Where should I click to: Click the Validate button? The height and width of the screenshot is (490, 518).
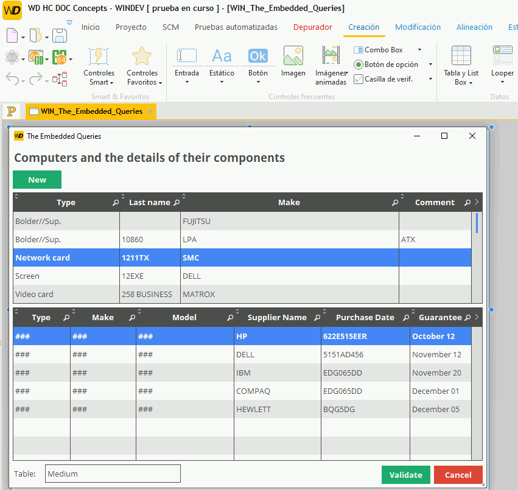405,475
